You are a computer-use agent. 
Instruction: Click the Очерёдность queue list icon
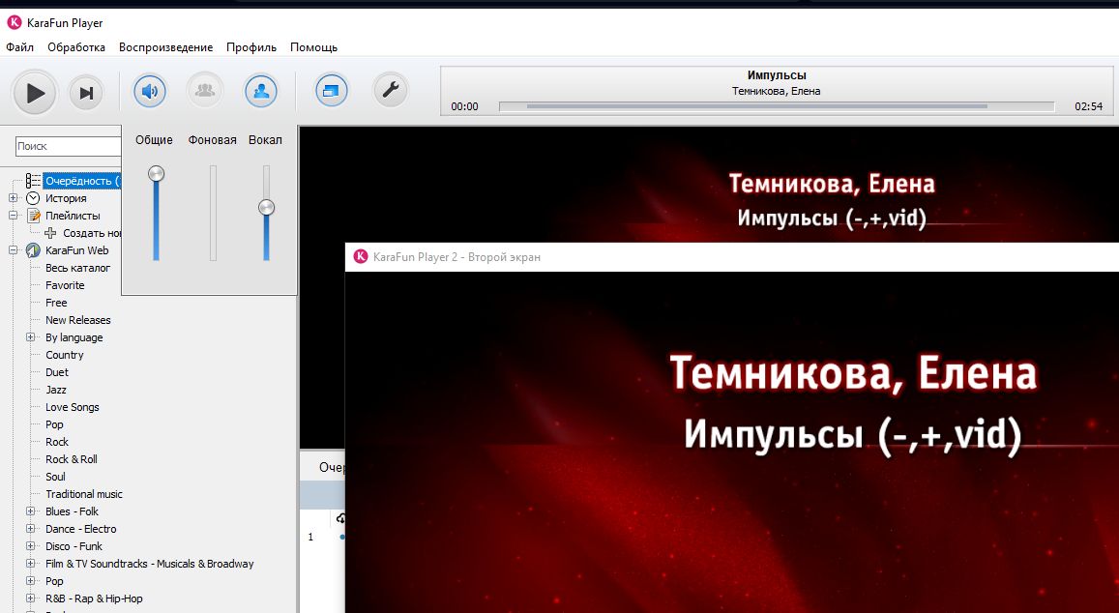34,181
